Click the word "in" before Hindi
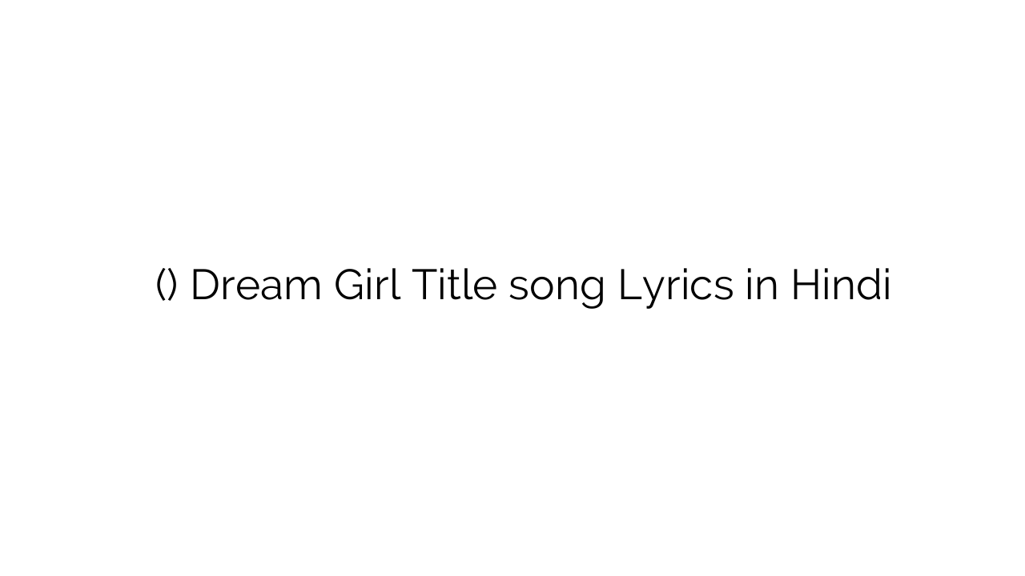This screenshot has width=1025, height=576. pos(762,285)
